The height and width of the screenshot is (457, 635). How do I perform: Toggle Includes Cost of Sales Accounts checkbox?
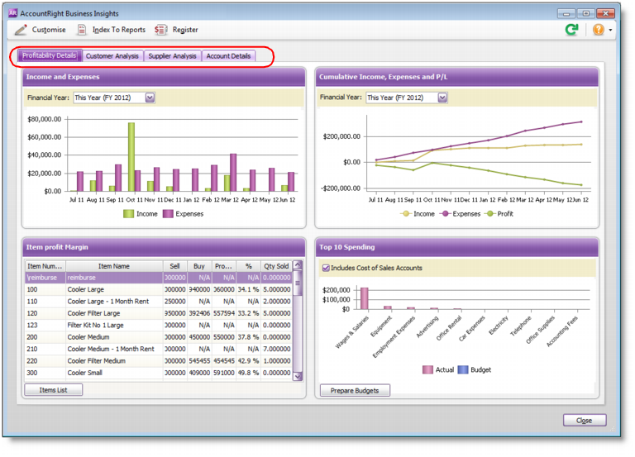(326, 268)
